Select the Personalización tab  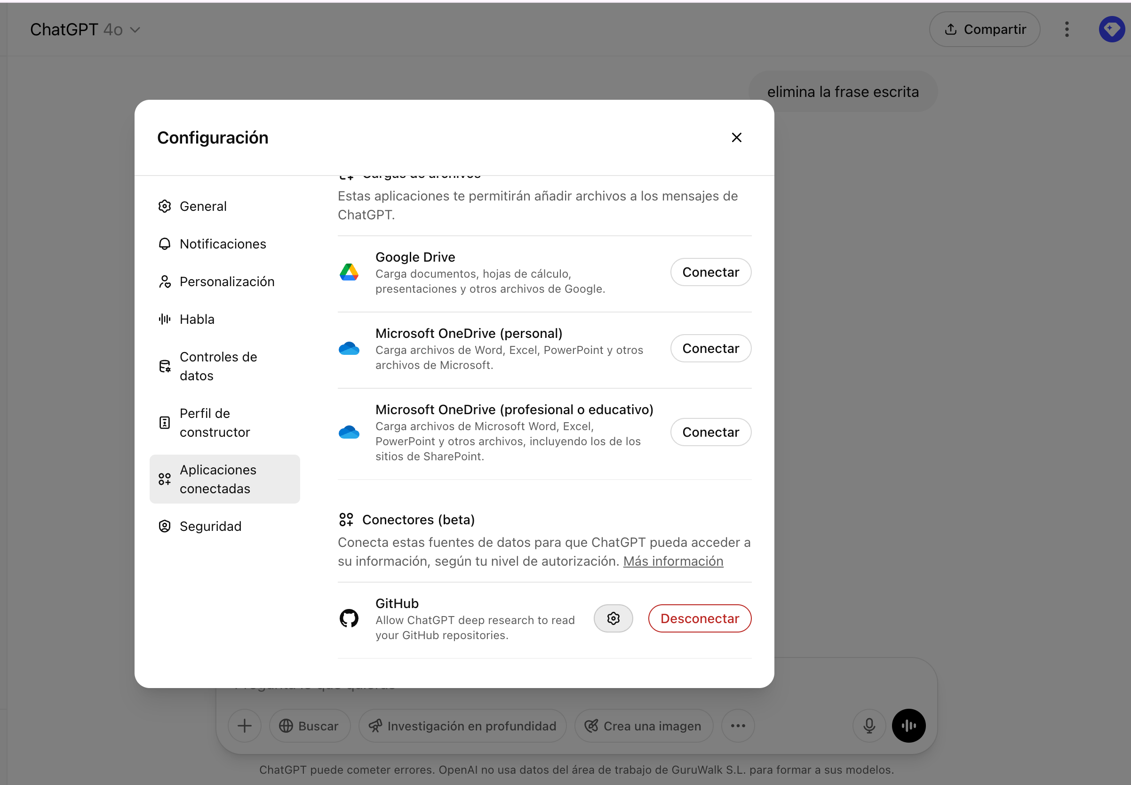[x=224, y=281]
